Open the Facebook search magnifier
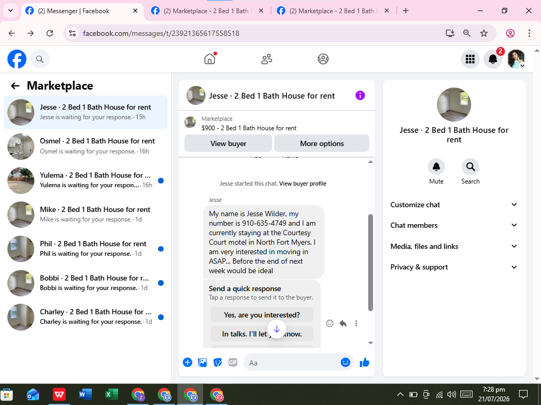This screenshot has width=541, height=405. 40,59
